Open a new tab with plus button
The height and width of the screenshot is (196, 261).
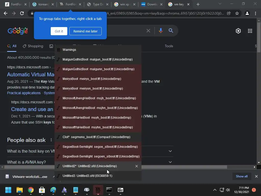[198, 4]
